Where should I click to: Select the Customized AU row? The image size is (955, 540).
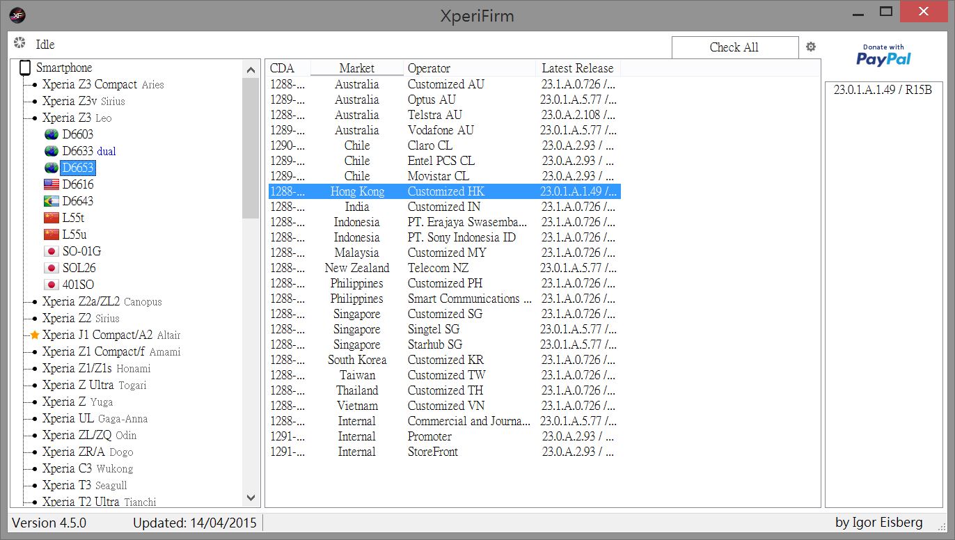tap(444, 84)
